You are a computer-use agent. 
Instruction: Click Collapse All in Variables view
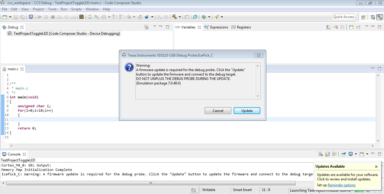click(x=342, y=27)
